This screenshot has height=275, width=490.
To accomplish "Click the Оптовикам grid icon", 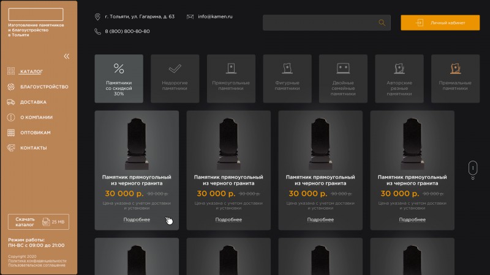I will [x=11, y=133].
